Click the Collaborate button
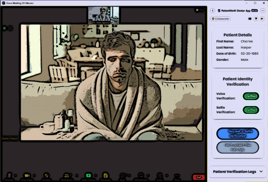Viewport: 268px width, 182px height. coord(220,19)
